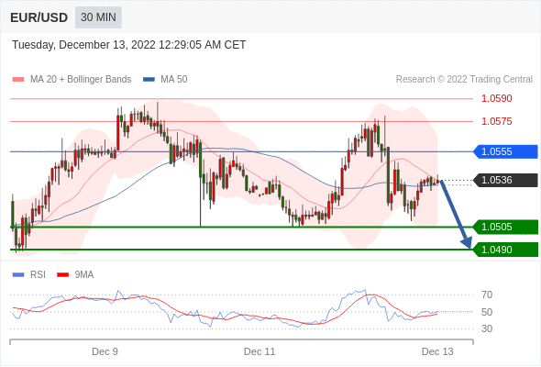Click the RSI 30 level label
Screen dimensions: 541x367
(x=487, y=328)
